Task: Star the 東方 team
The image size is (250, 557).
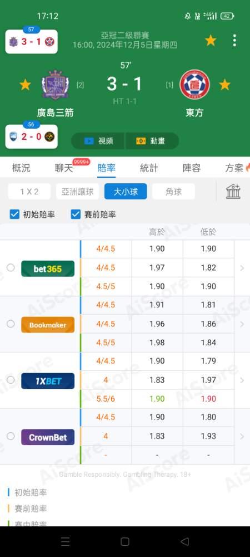Action: click(x=224, y=85)
